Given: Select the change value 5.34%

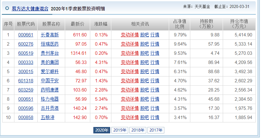Looking at the screenshot, I should coord(101,99).
